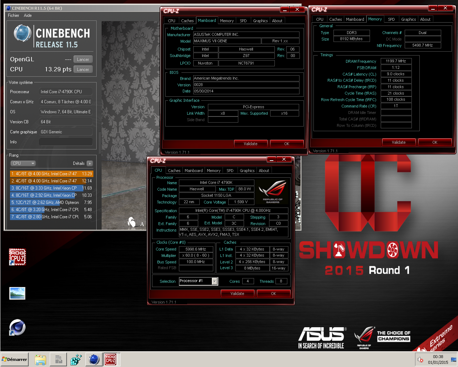Open the CPU ranking dropdown in Cinebench
The height and width of the screenshot is (367, 458).
(23, 163)
